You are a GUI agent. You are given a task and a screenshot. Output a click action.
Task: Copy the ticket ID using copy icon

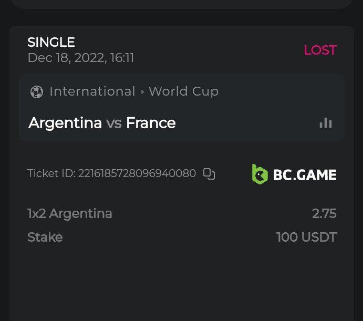[x=209, y=174]
